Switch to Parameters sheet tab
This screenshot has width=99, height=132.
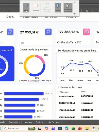click(x=14, y=122)
